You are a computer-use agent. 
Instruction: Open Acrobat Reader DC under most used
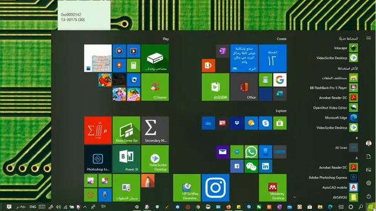[338, 98]
